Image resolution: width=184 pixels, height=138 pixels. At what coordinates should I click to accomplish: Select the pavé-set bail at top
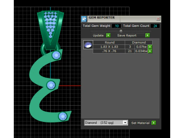pos(51,30)
